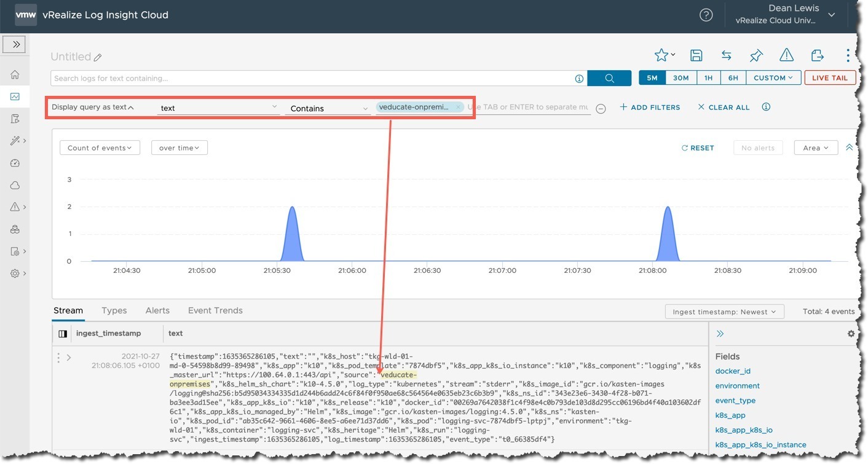Open the over time dropdown
This screenshot has width=868, height=464.
[179, 147]
